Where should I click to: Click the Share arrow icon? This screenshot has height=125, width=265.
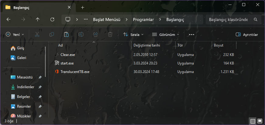(96, 35)
